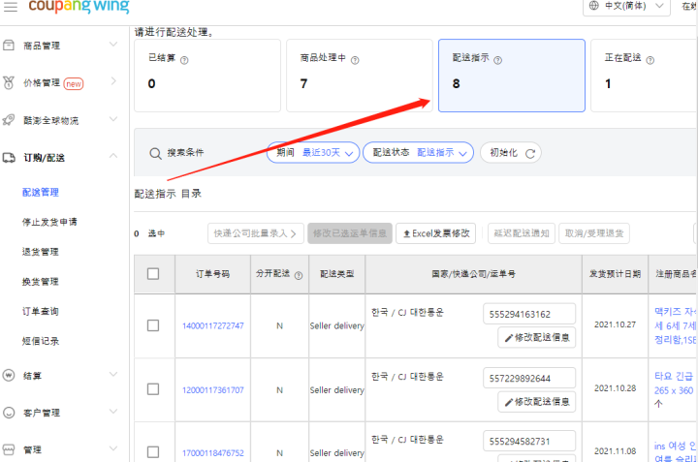Expand the 管理 sidebar section
Image resolution: width=698 pixels, height=462 pixels.
tap(113, 448)
